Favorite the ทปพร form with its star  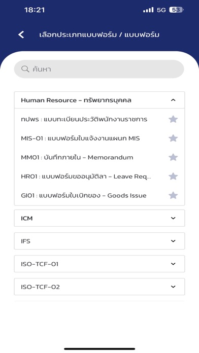click(173, 119)
